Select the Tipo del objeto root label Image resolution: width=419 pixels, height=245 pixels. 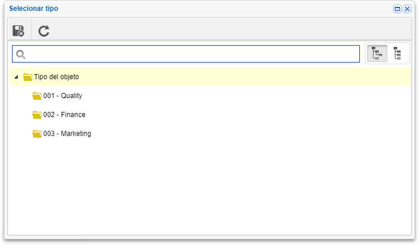coord(56,77)
